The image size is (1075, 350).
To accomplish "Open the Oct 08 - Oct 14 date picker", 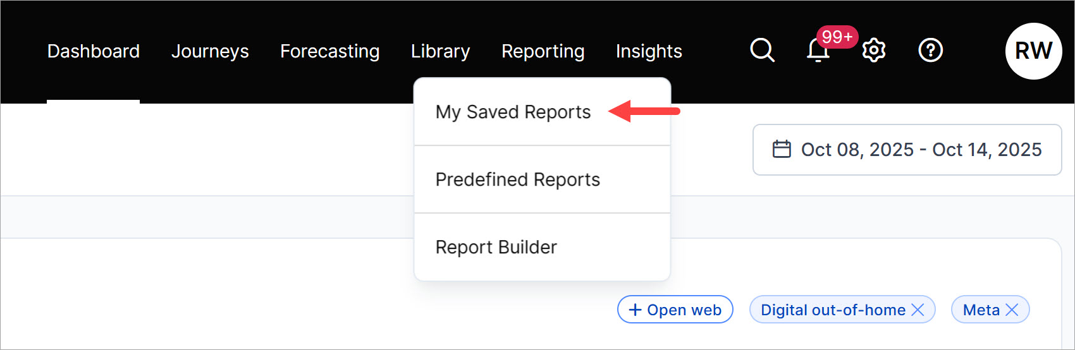I will tap(921, 150).
